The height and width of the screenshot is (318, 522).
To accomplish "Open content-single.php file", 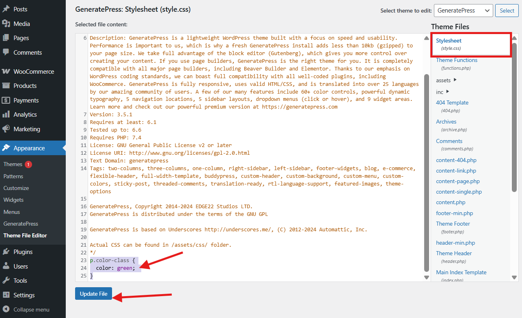I will 459,192.
